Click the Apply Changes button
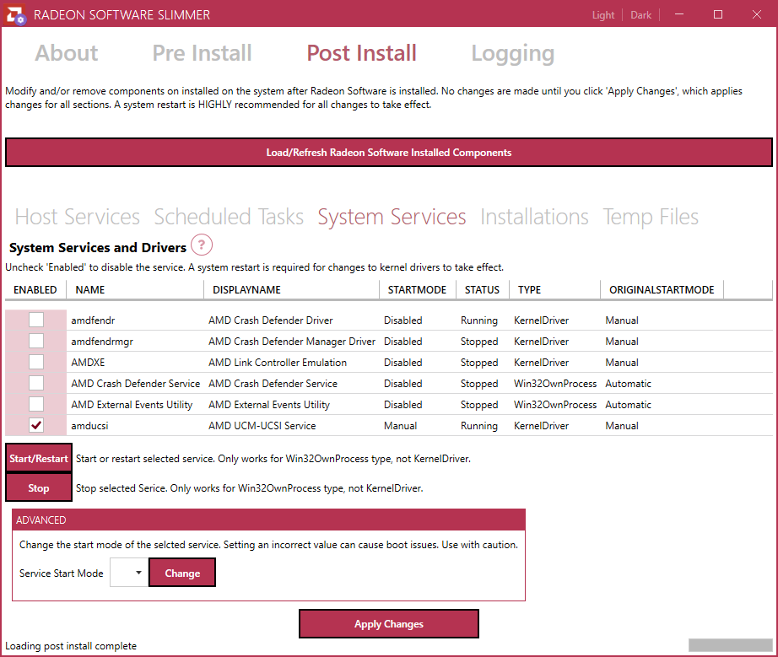 click(389, 624)
